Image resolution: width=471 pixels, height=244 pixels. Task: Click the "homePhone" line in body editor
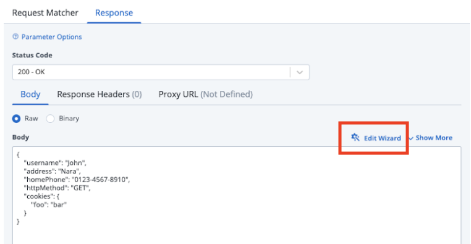[x=77, y=180]
